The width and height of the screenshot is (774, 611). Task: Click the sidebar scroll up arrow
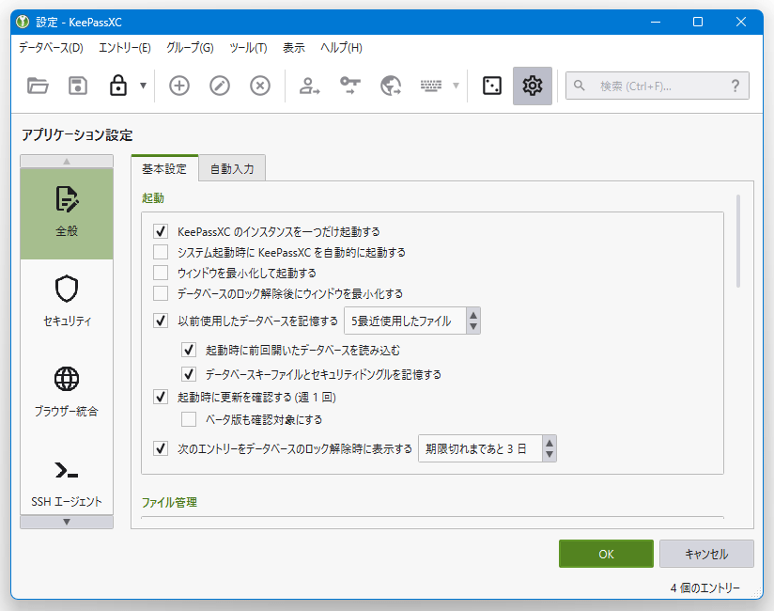pyautogui.click(x=67, y=161)
